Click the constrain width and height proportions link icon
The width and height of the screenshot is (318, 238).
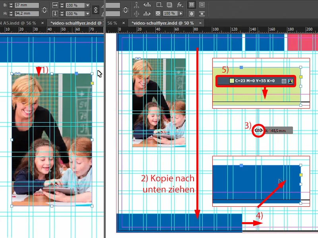(45, 10)
